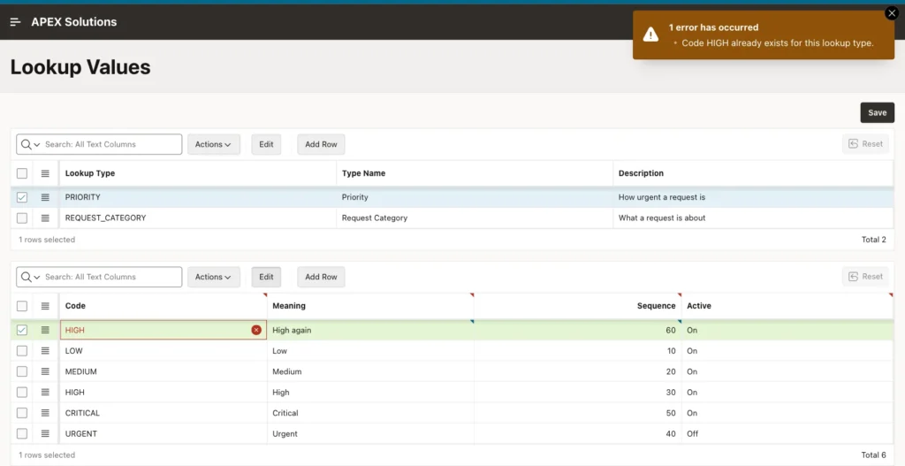Check the LOW row checkbox
The width and height of the screenshot is (905, 466).
22,351
